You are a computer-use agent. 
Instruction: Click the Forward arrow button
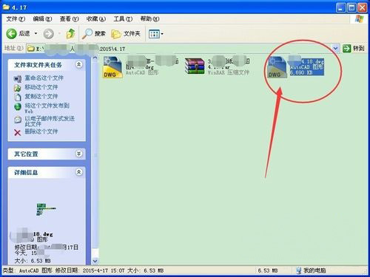(49, 34)
